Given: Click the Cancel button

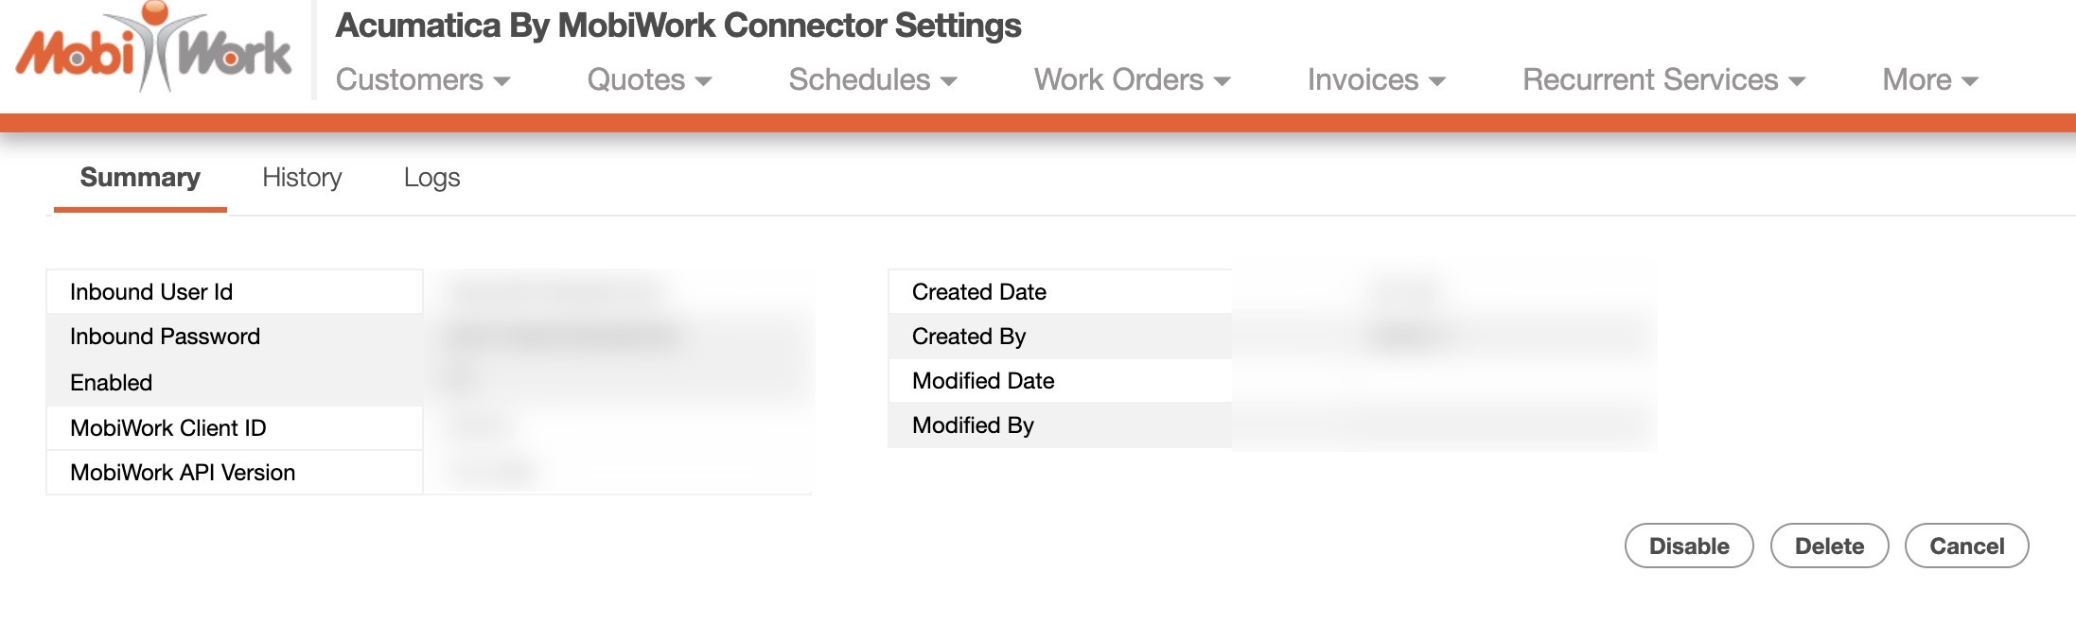Looking at the screenshot, I should pyautogui.click(x=1966, y=546).
